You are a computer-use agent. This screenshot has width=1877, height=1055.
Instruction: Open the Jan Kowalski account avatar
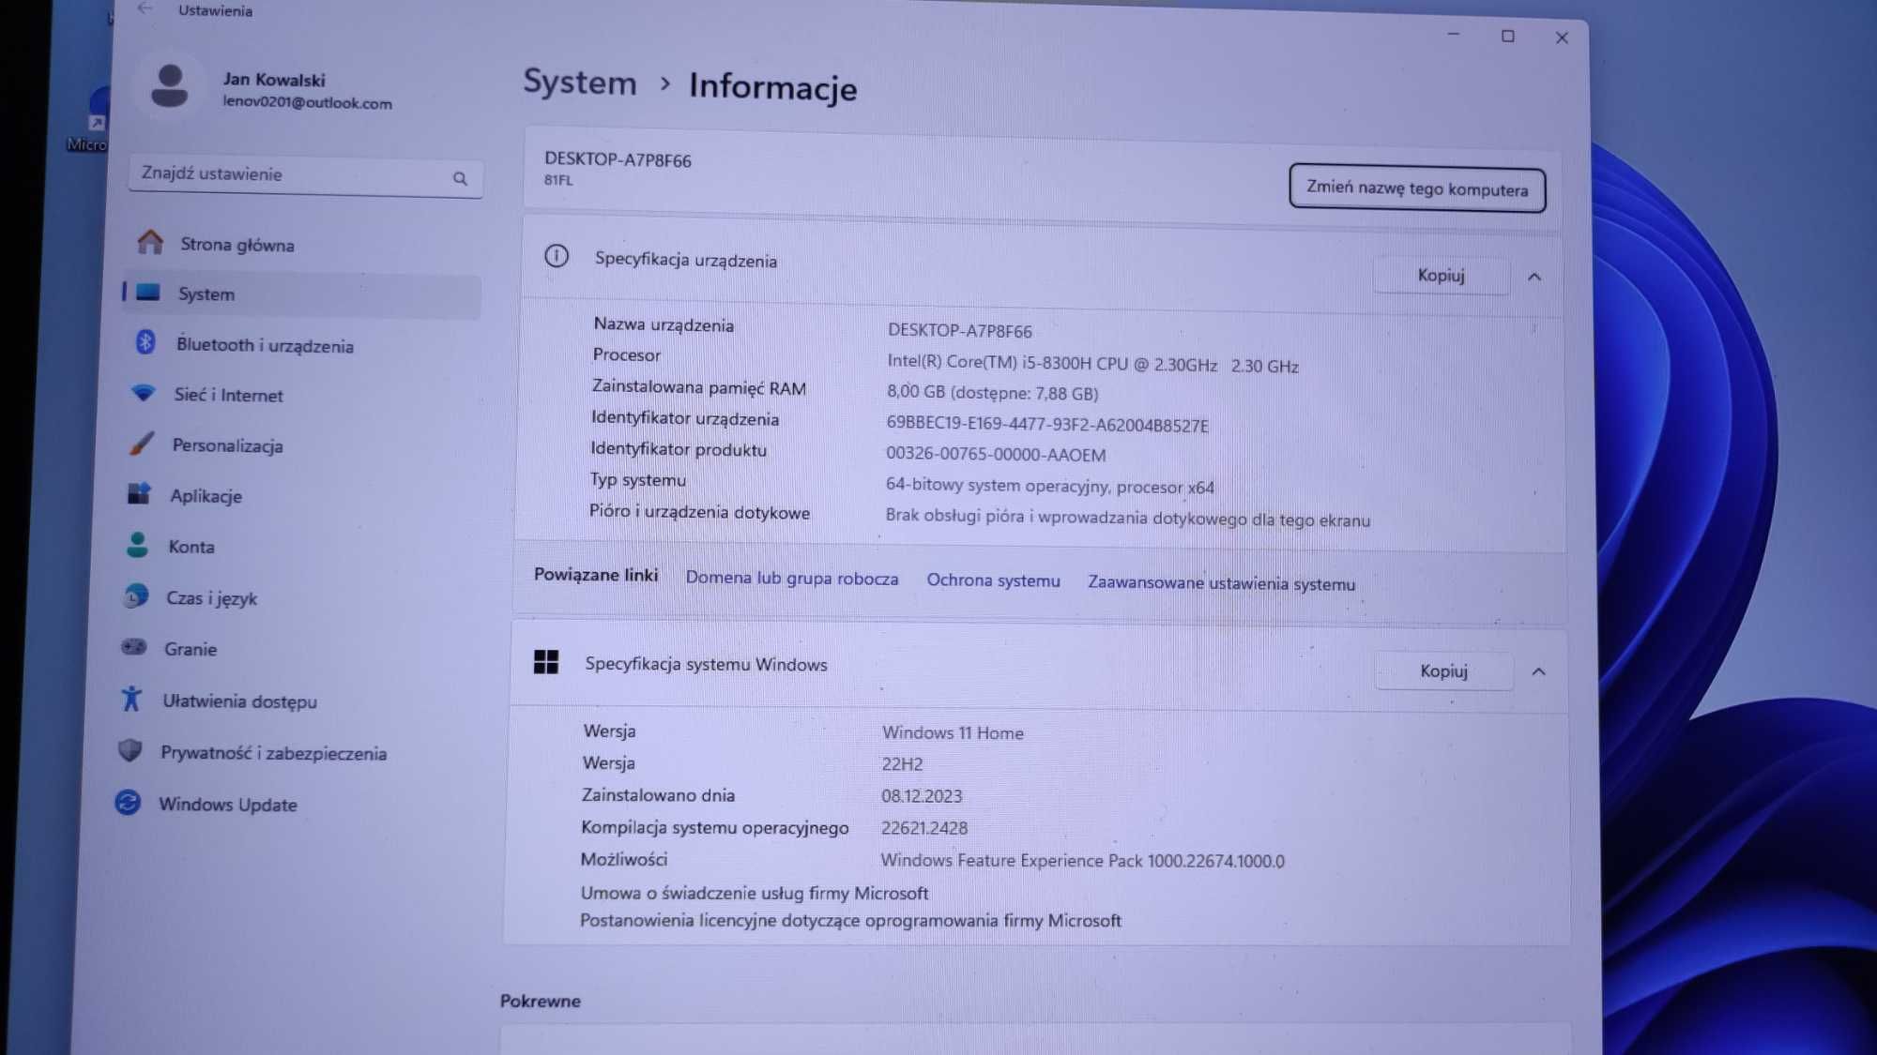pos(170,86)
